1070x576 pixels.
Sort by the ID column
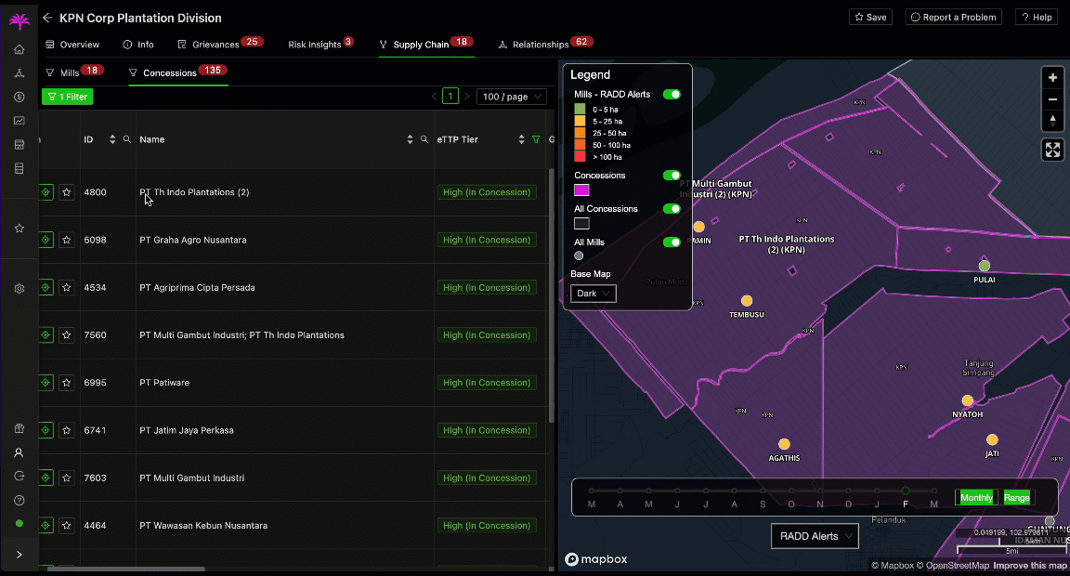point(111,139)
